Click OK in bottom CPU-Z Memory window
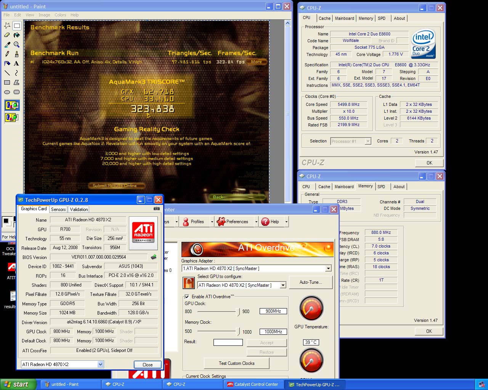The image size is (488, 390). [x=429, y=331]
